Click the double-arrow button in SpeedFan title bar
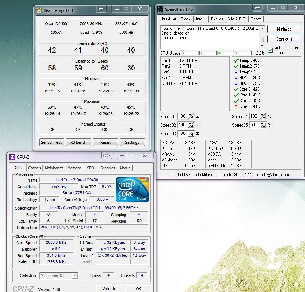The image size is (305, 292). point(257,8)
